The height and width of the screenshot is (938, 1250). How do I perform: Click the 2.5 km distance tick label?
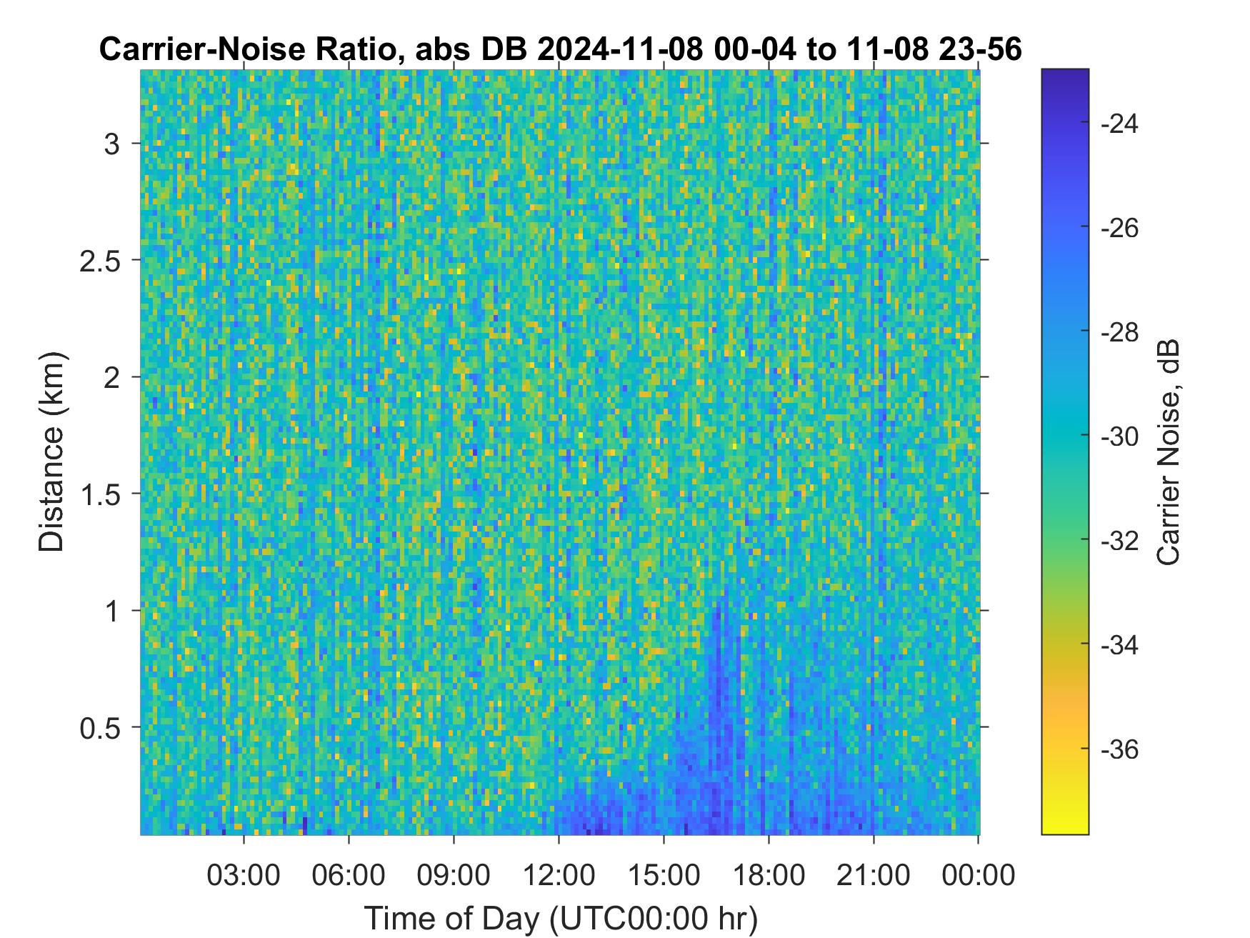(100, 260)
